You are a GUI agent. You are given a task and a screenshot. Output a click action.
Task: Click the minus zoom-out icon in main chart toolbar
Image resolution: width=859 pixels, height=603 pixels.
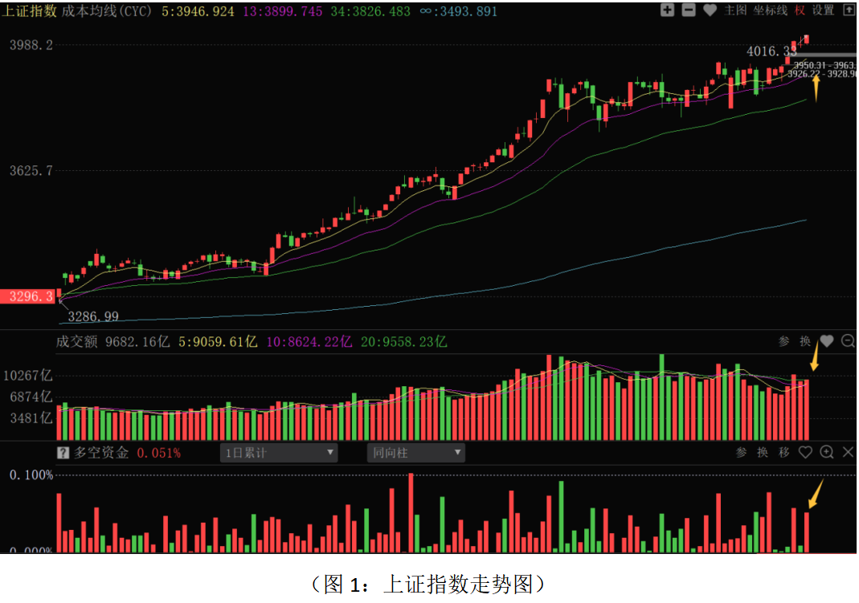point(689,10)
